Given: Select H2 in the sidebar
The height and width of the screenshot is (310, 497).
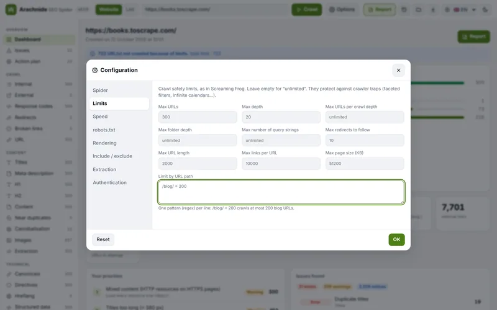Looking at the screenshot, I should tap(40, 195).
